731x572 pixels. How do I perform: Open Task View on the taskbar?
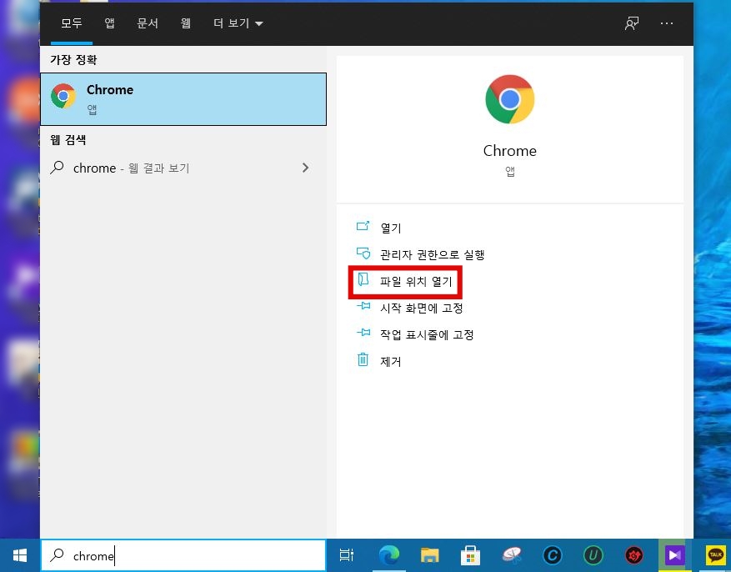coord(347,555)
